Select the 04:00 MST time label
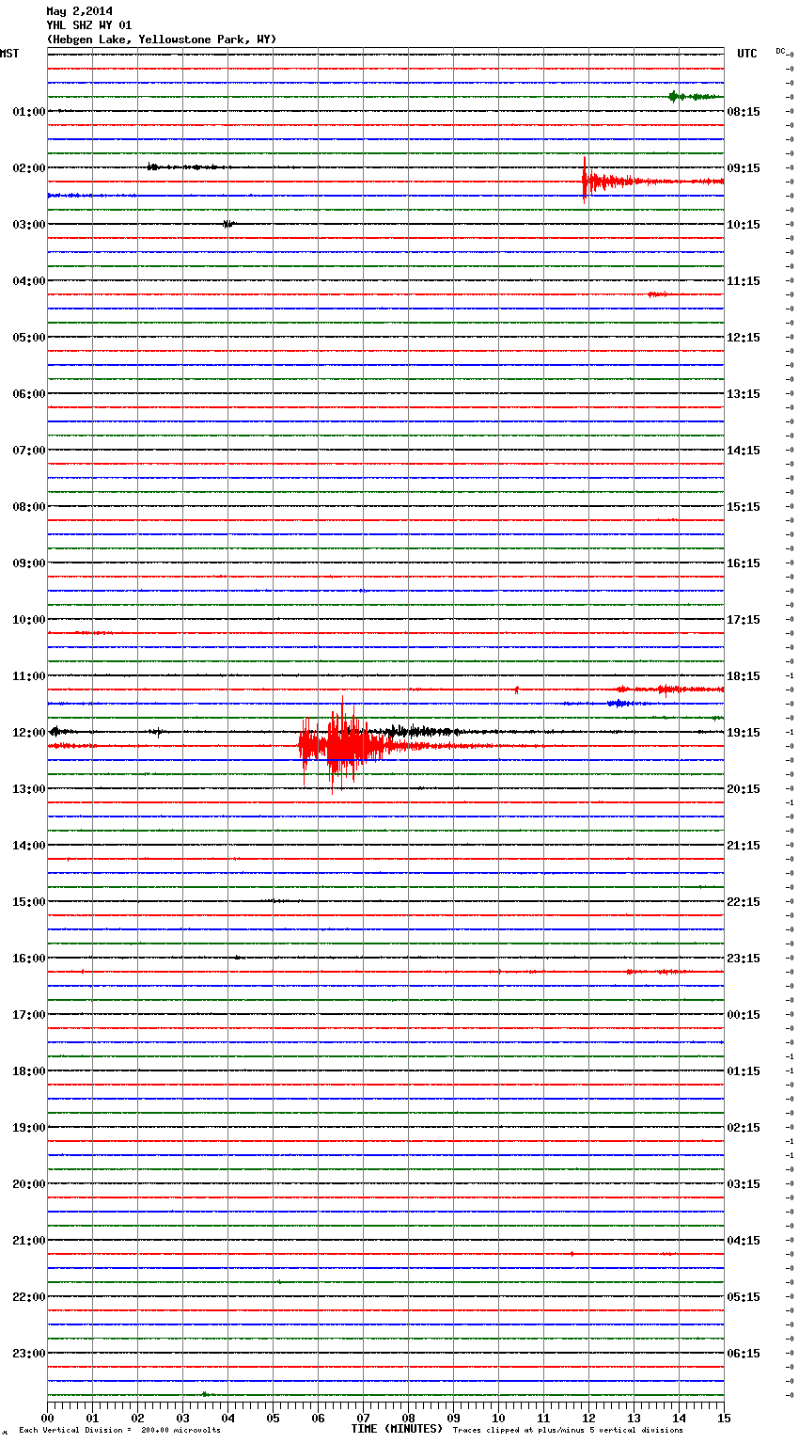Screen dimensions: 799x1443 29,281
